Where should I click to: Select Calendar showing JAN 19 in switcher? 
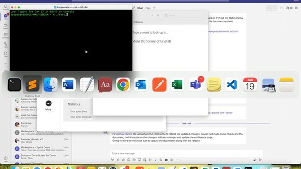coord(250,84)
